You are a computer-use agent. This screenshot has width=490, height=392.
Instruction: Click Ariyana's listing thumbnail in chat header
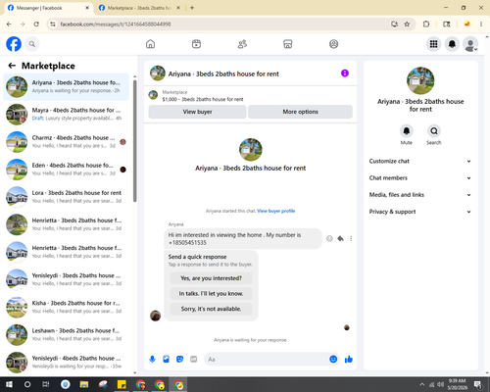tap(158, 73)
